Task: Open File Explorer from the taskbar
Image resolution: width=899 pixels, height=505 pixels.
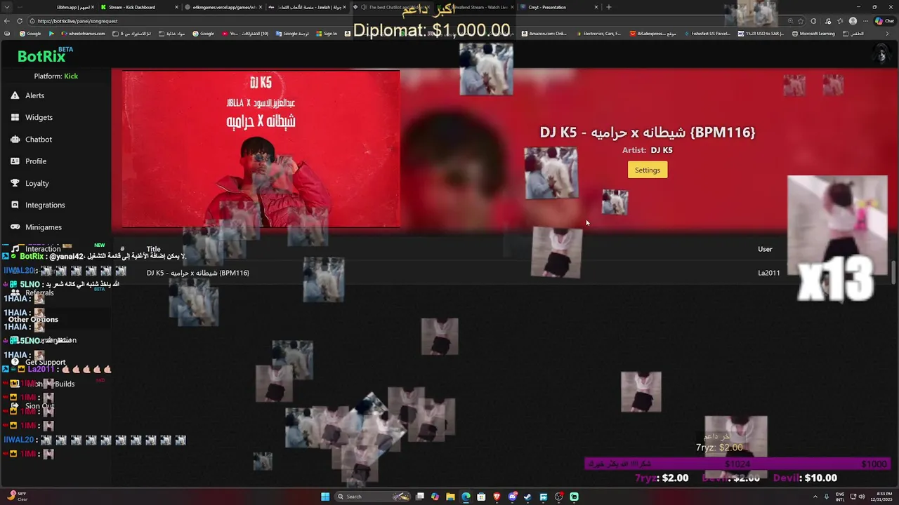Action: pyautogui.click(x=450, y=497)
